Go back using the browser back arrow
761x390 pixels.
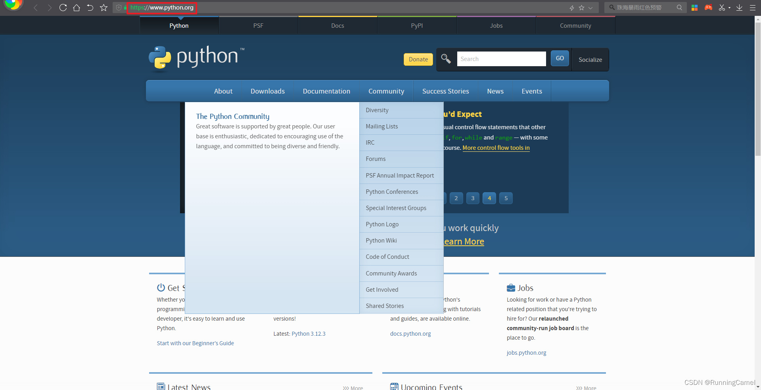click(36, 8)
